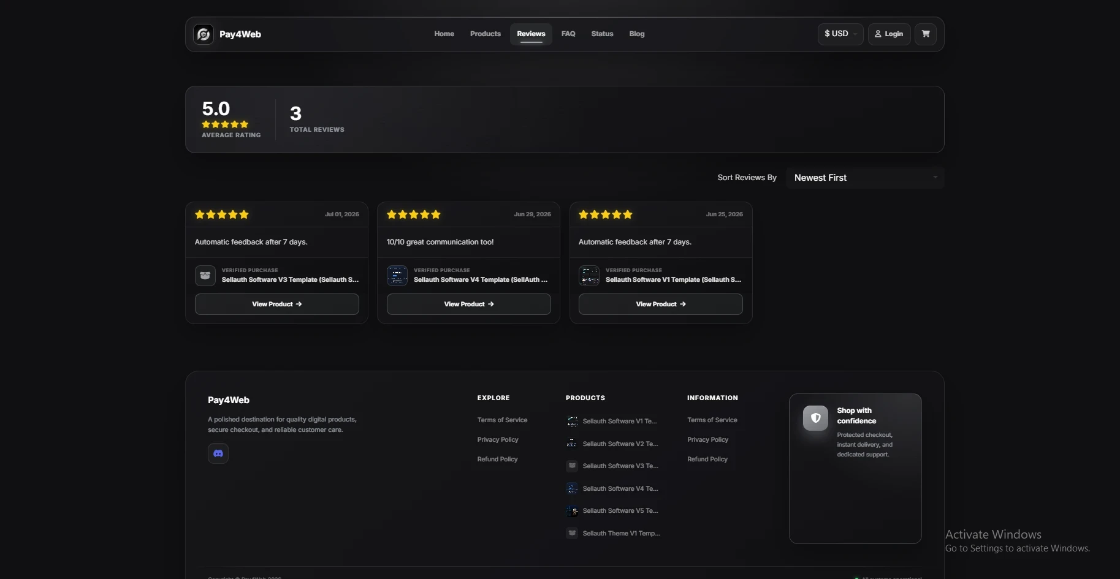Screen dimensions: 1120x579
Task: Click the Pay4Web brand name in header
Action: [240, 34]
